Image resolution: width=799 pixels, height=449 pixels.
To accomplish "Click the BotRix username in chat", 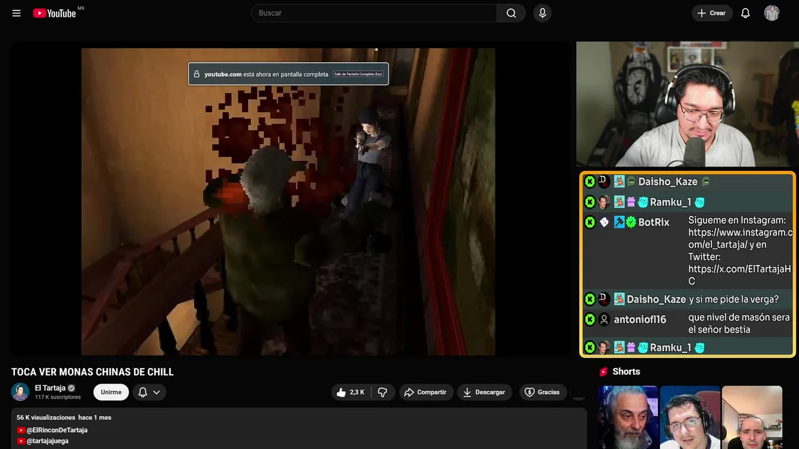I will 654,222.
